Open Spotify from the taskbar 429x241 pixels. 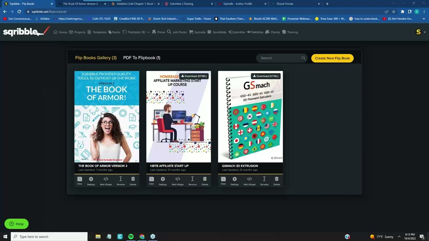click(131, 237)
